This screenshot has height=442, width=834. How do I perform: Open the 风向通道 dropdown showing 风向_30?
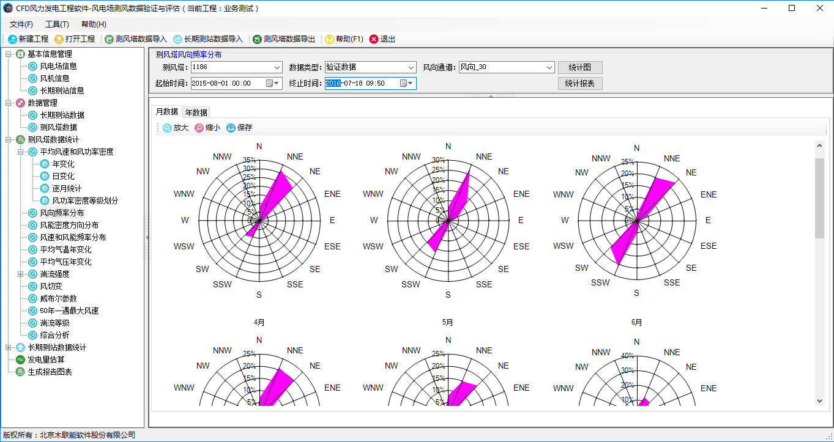point(549,67)
